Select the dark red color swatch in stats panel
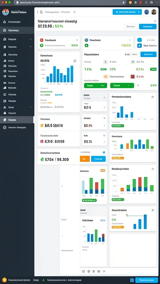 pos(132,77)
